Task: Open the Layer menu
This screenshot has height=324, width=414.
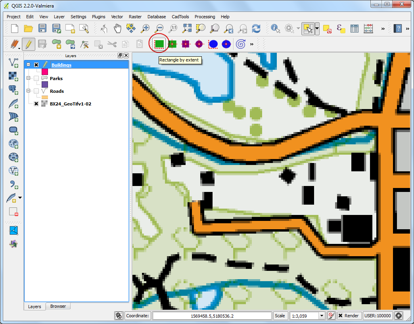Action: (x=59, y=17)
